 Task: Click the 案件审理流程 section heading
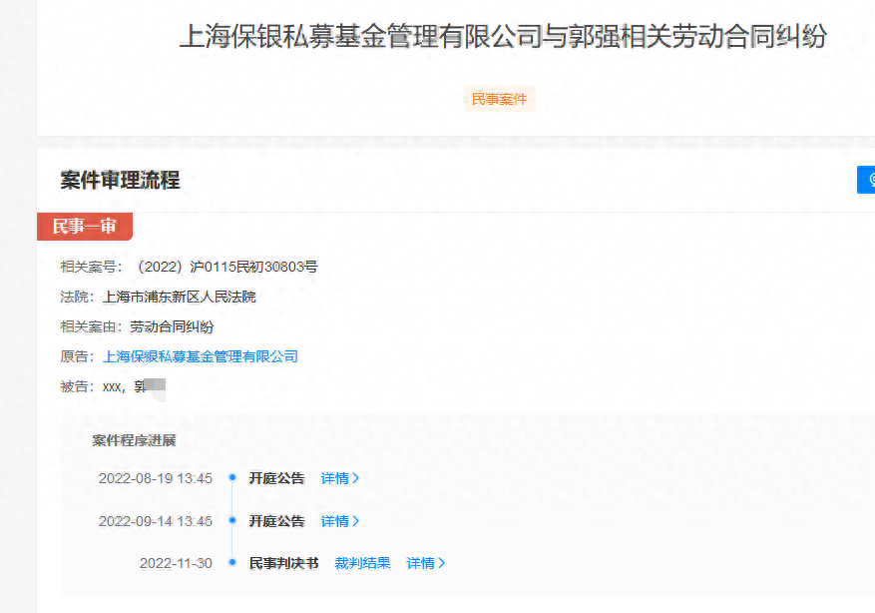120,181
